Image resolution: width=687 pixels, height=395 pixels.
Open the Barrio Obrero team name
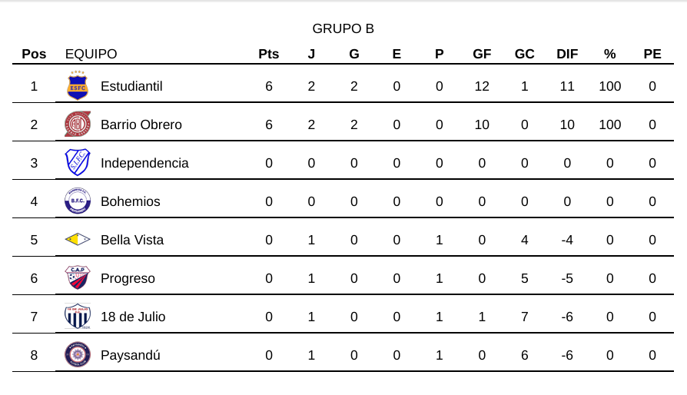141,124
